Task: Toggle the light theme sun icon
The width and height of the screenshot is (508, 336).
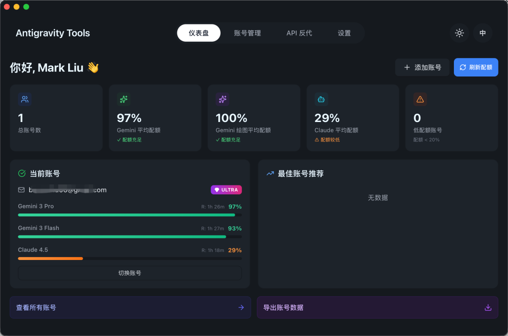Action: (x=459, y=33)
